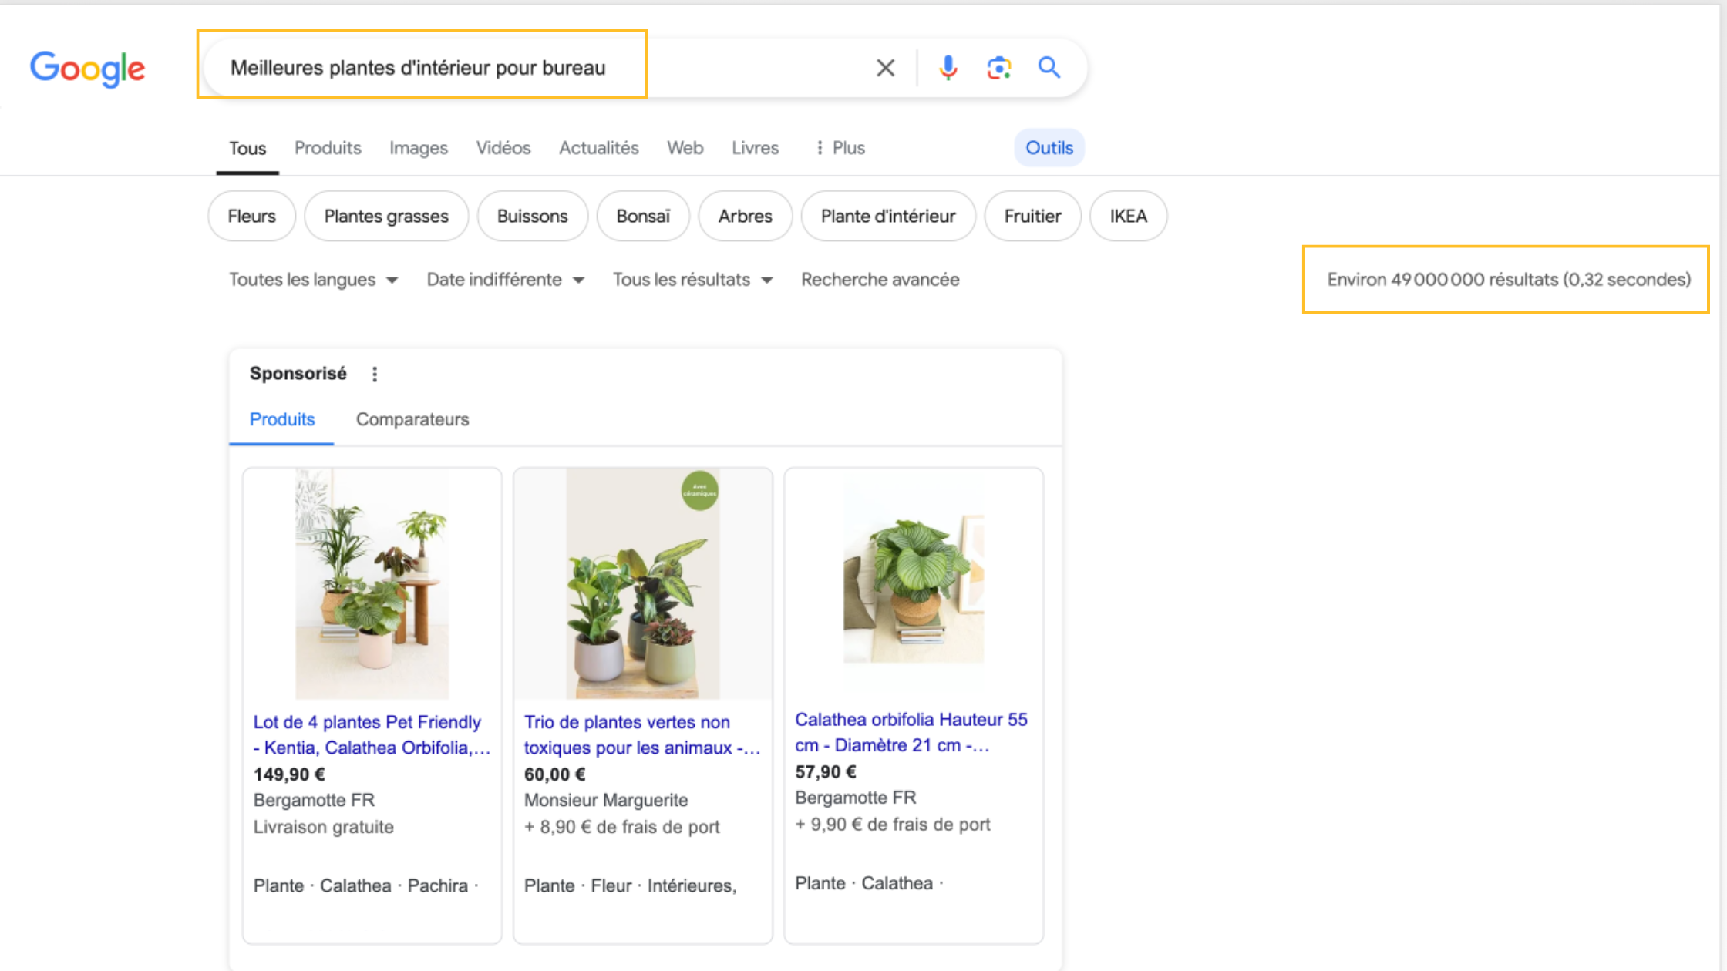Expand the Date indifférente dropdown
The width and height of the screenshot is (1727, 971).
click(505, 280)
